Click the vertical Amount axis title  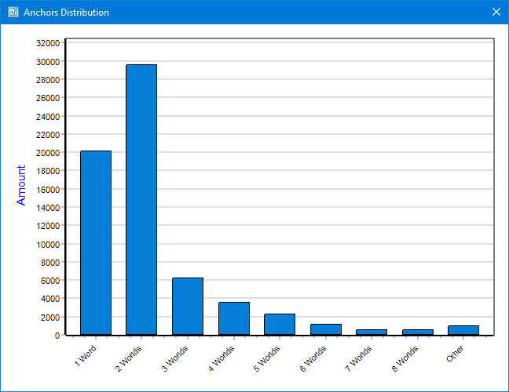tap(21, 185)
